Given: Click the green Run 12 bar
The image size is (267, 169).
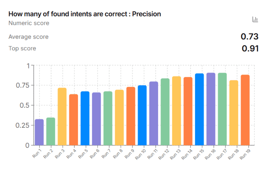Looking at the screenshot, I should (165, 112).
